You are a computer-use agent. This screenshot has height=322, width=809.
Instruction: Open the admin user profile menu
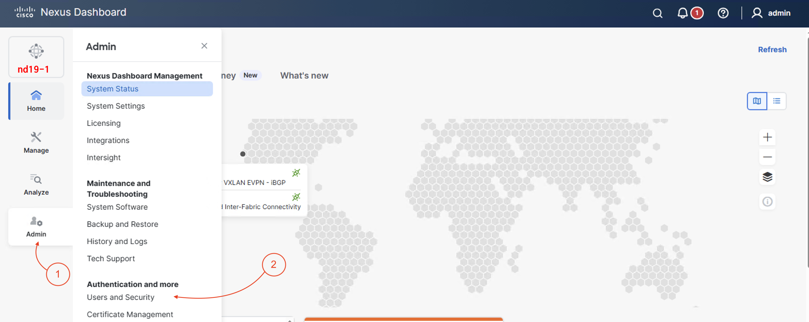click(770, 13)
